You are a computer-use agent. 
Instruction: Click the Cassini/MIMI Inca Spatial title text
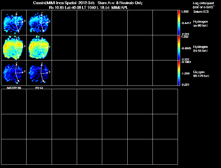(55, 3)
